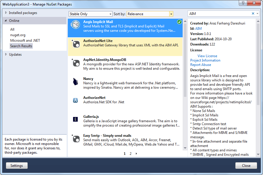263x175 pixels.
Task: Click the AuthorizeNet Lite package icon
Action: click(x=76, y=44)
